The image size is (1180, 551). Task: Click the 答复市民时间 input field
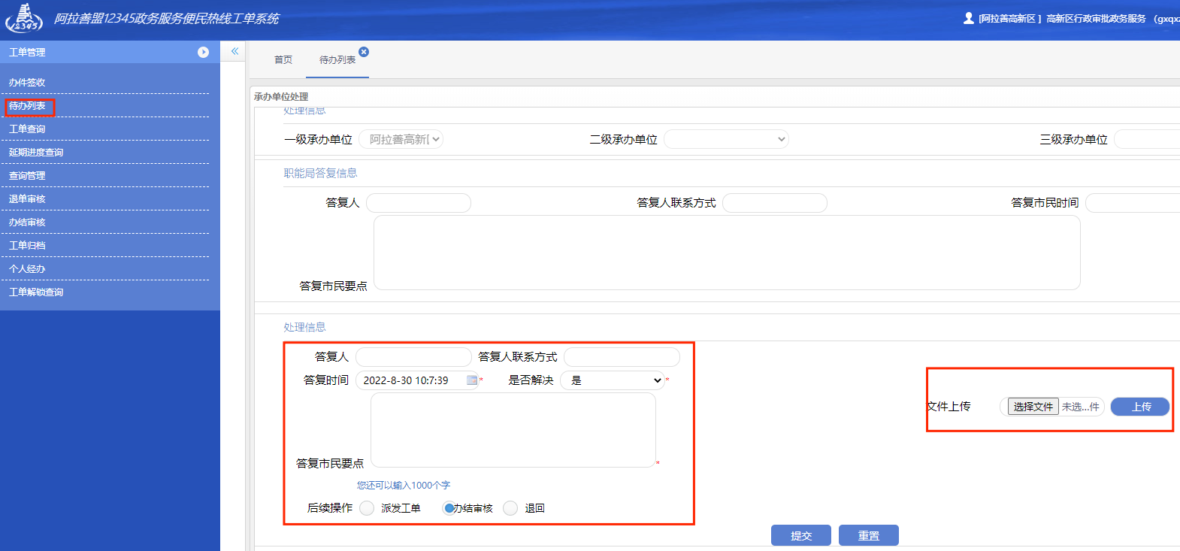pyautogui.click(x=1133, y=203)
